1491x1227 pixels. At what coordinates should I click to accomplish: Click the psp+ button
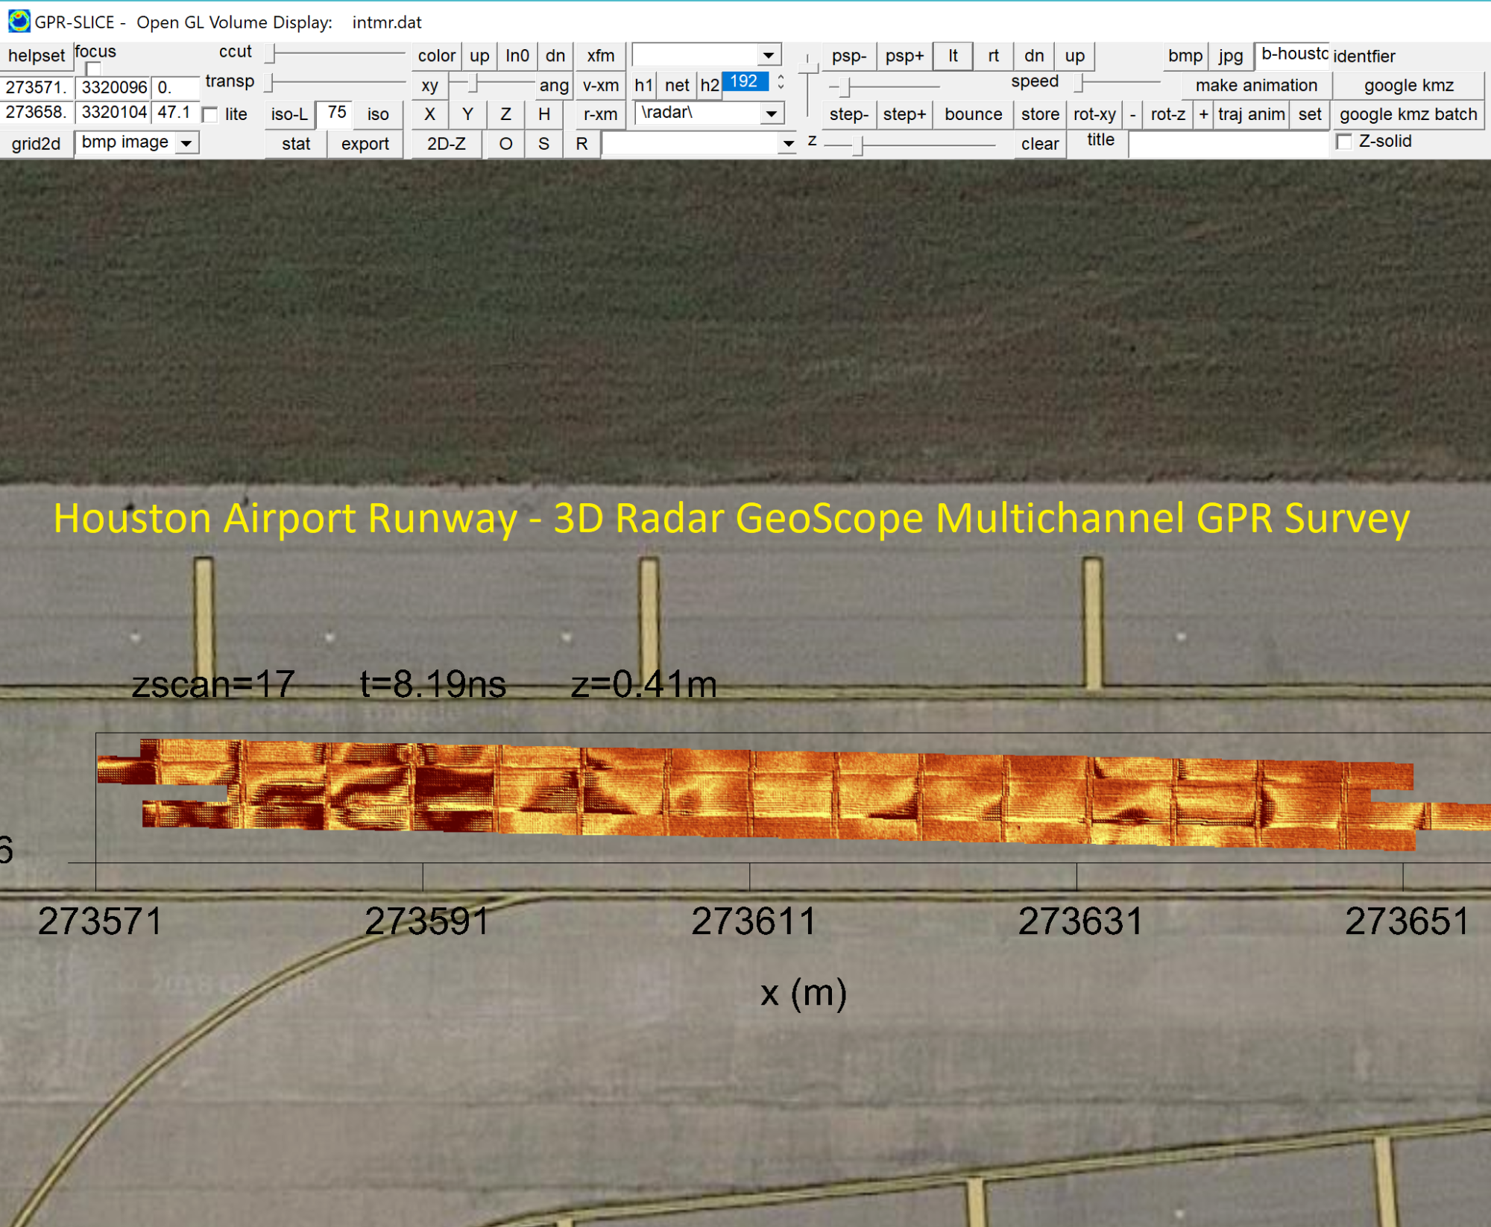tap(904, 56)
